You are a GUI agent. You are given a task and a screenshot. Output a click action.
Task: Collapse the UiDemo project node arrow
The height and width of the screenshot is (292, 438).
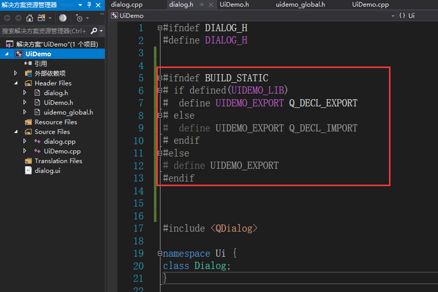pyautogui.click(x=7, y=54)
